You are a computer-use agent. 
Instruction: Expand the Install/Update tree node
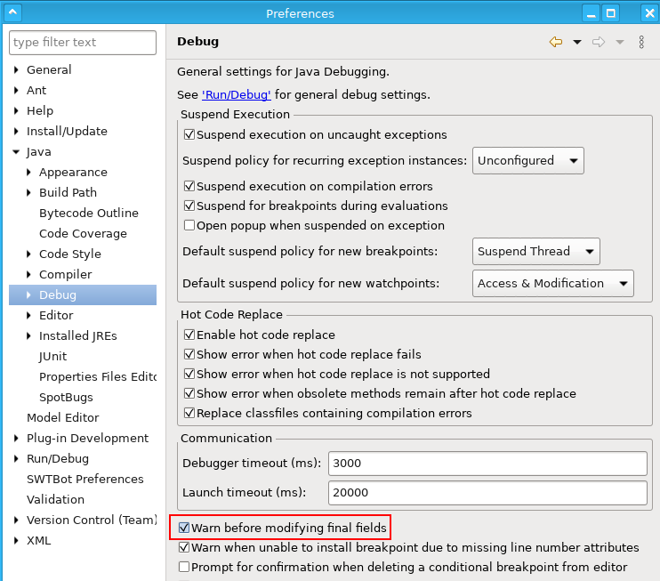(x=16, y=132)
